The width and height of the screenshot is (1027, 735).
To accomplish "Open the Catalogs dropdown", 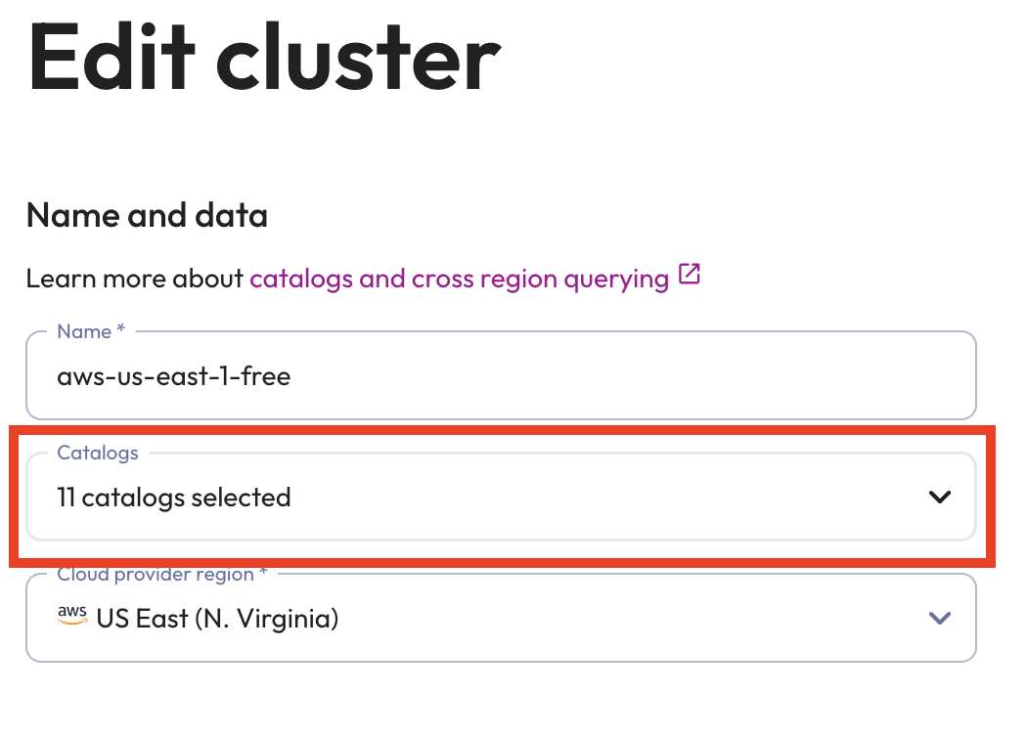I will click(501, 497).
